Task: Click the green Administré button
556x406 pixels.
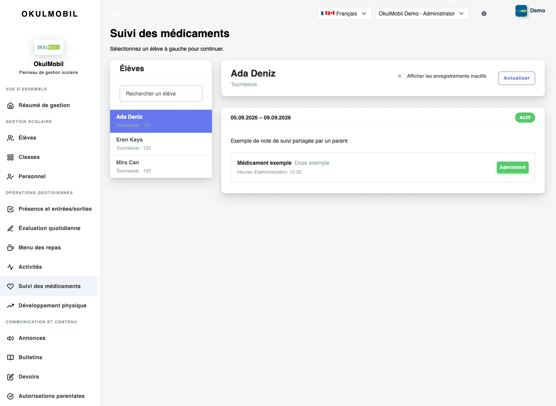Action: pos(512,167)
